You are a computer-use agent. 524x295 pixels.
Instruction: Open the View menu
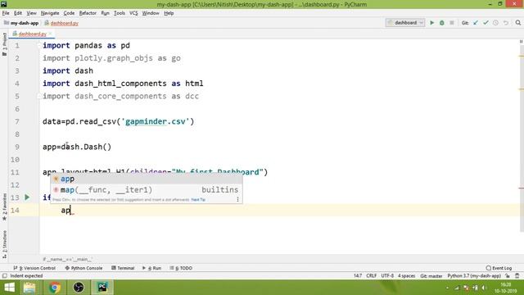click(31, 13)
